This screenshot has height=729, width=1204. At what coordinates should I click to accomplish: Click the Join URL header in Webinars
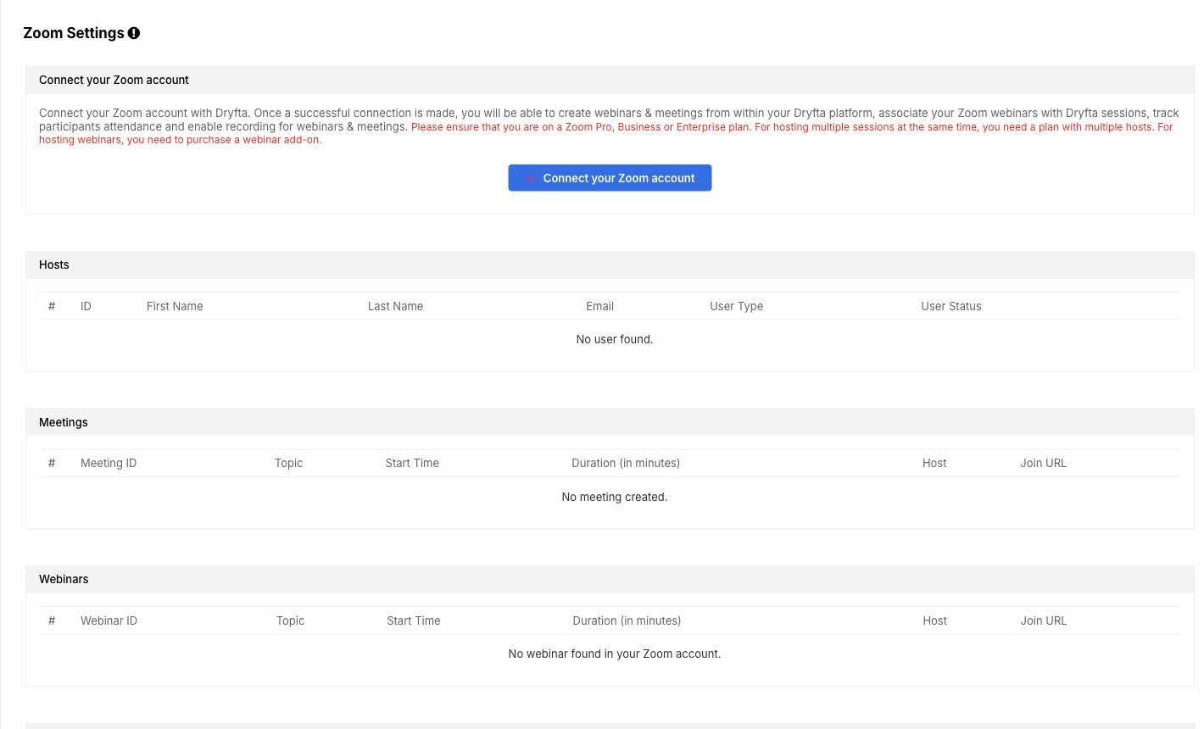coord(1044,620)
